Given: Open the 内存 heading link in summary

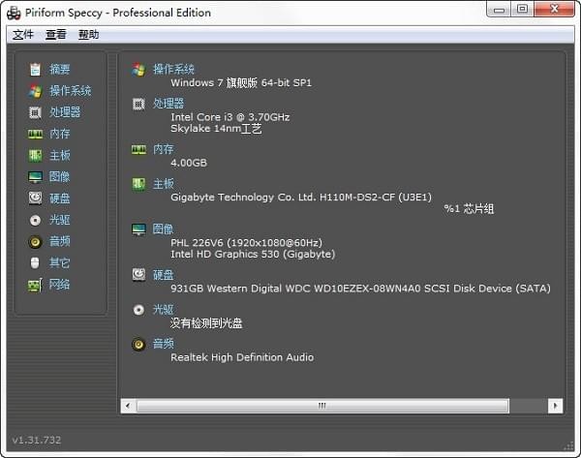Looking at the screenshot, I should (x=163, y=149).
